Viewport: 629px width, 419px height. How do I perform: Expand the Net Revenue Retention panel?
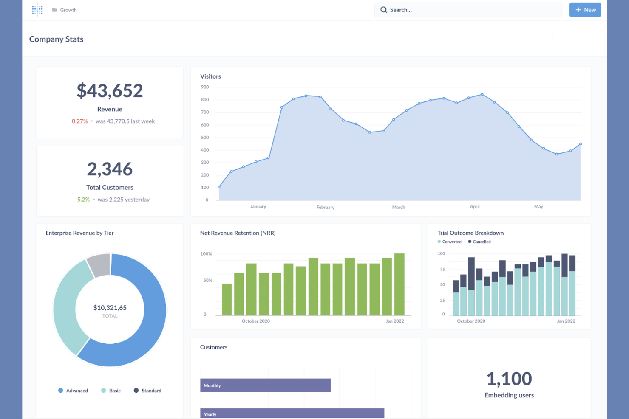click(x=238, y=233)
